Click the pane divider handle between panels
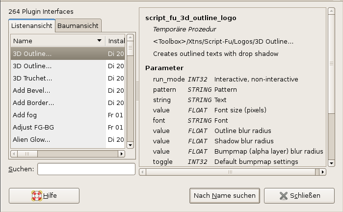The width and height of the screenshot is (343, 212). 137,91
